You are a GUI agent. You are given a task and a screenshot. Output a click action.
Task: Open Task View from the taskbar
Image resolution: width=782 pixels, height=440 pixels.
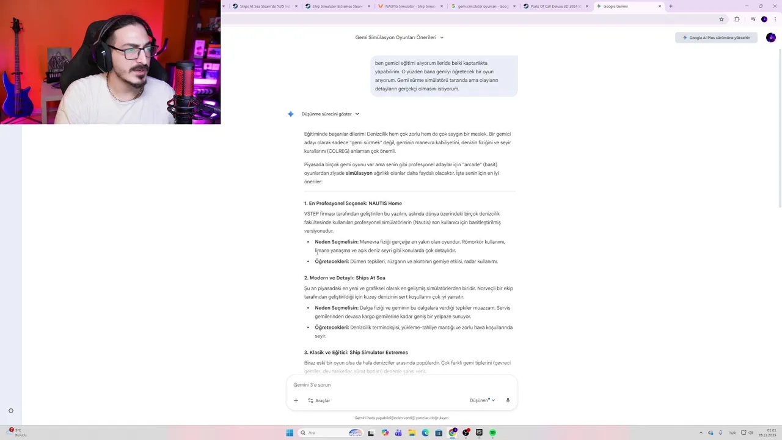(x=371, y=433)
